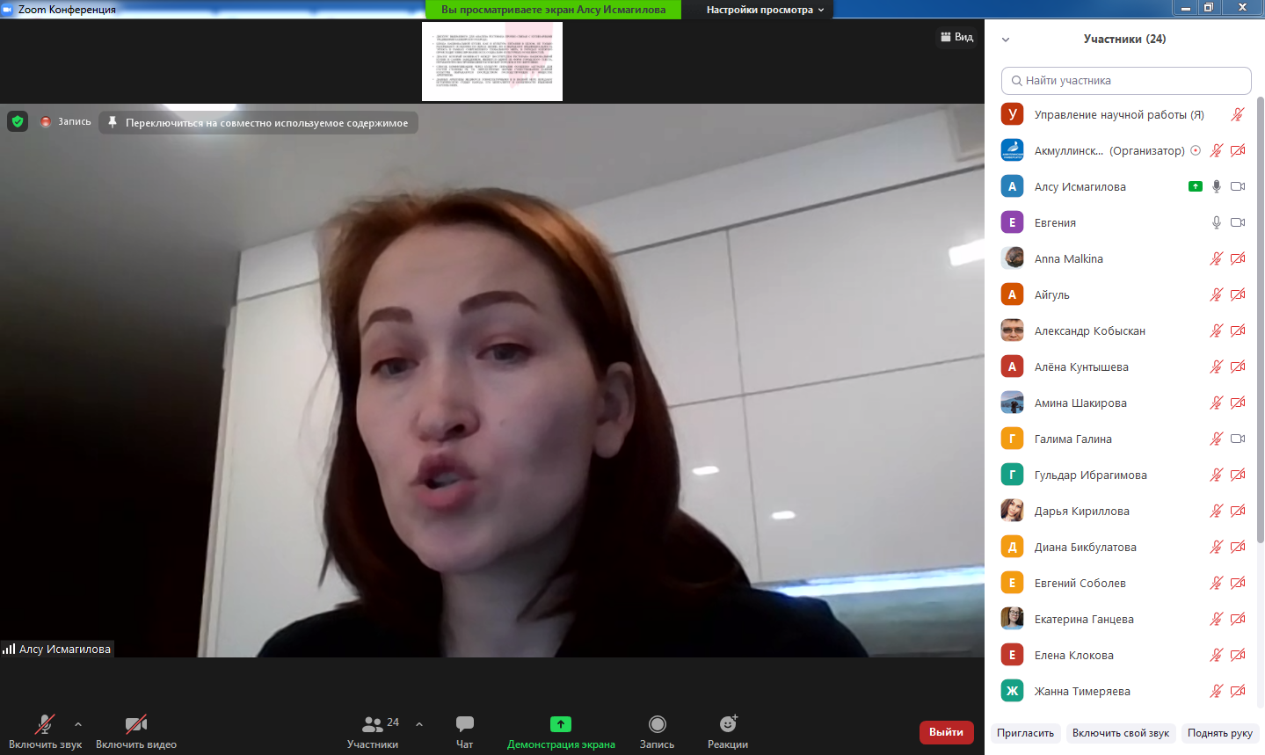This screenshot has width=1265, height=755.
Task: Toggle own mic in participant list top row
Action: click(x=1237, y=114)
